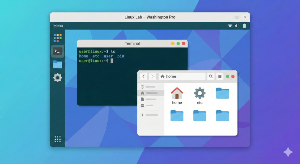Click the green button on Terminal window
Viewport: 300px width, 164px height.
(178, 43)
